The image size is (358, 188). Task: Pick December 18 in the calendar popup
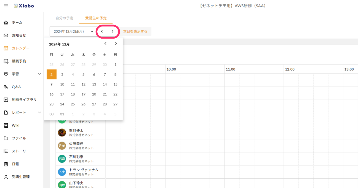coord(73,94)
